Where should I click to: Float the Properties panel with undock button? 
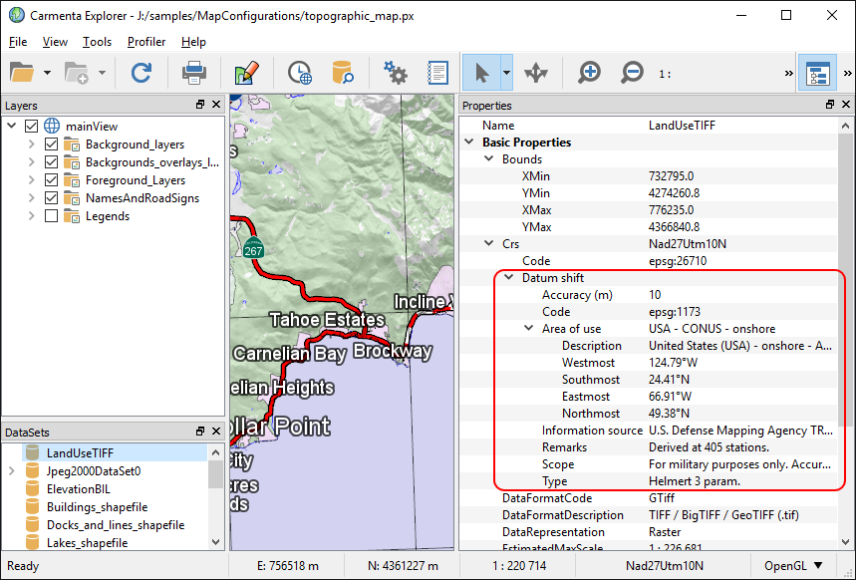tap(829, 105)
